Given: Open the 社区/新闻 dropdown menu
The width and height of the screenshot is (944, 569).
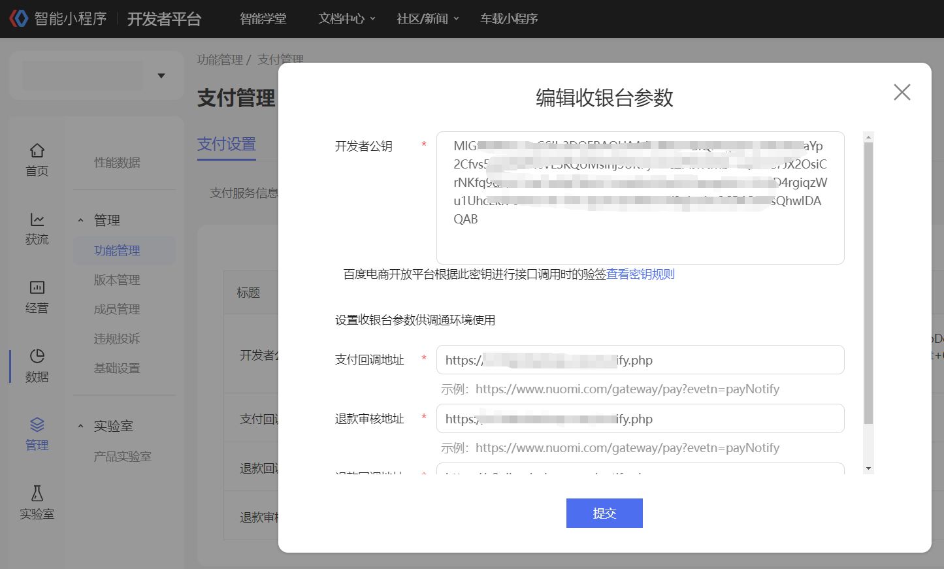Looking at the screenshot, I should (x=427, y=19).
